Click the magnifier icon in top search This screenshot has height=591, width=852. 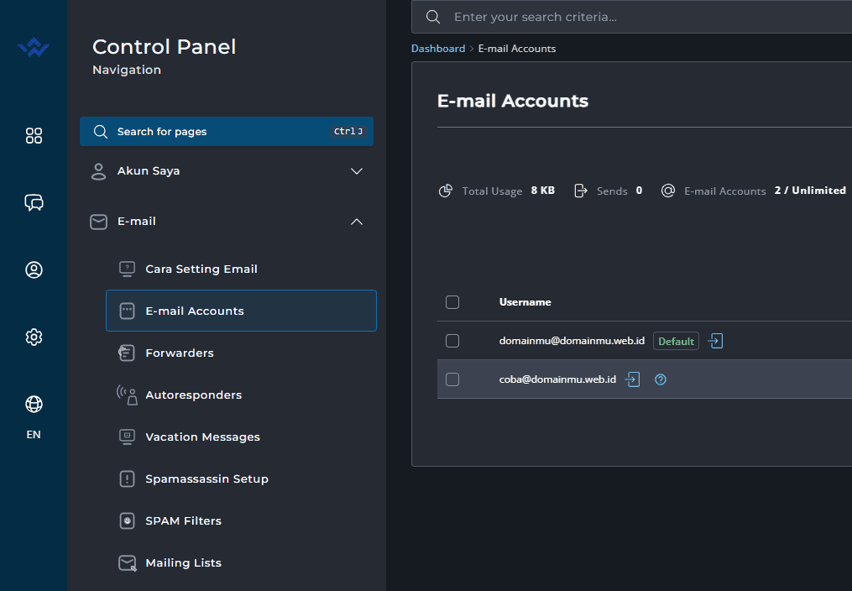click(x=433, y=17)
